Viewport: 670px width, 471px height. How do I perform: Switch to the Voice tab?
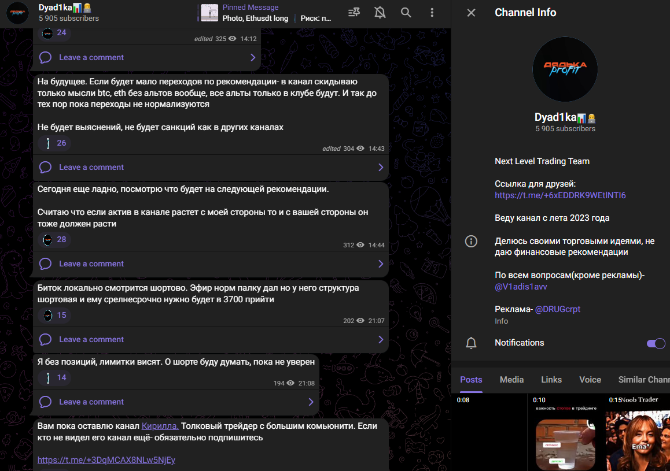[590, 380]
